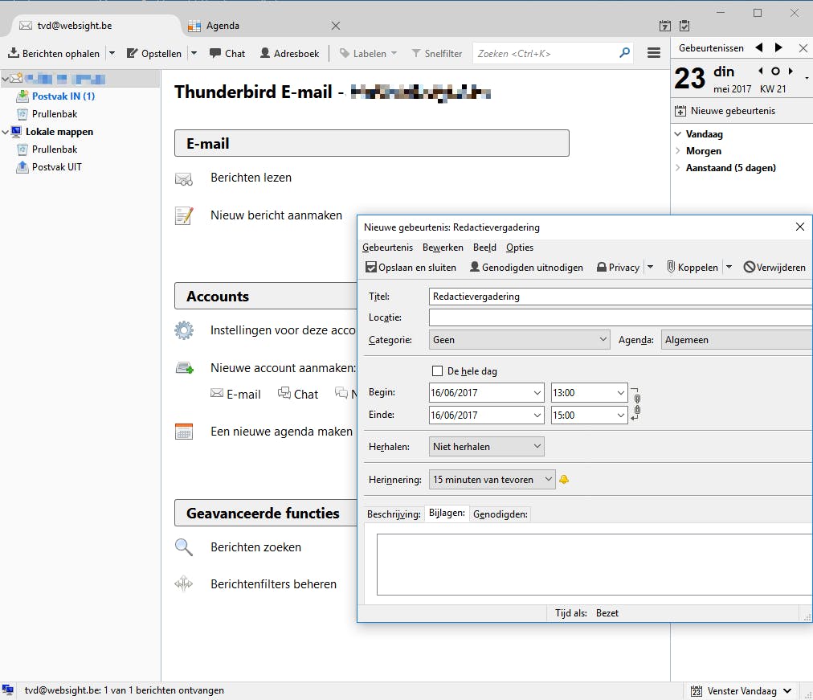Viewport: 813px width, 700px height.
Task: Click Berichten lezen link
Action: pyautogui.click(x=251, y=178)
